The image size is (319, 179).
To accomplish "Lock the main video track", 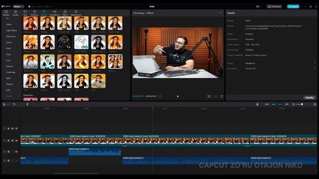I will tap(8, 140).
